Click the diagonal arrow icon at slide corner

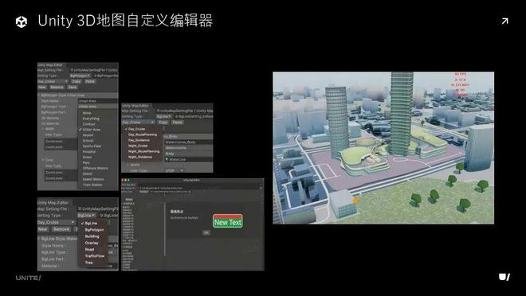pos(504,21)
